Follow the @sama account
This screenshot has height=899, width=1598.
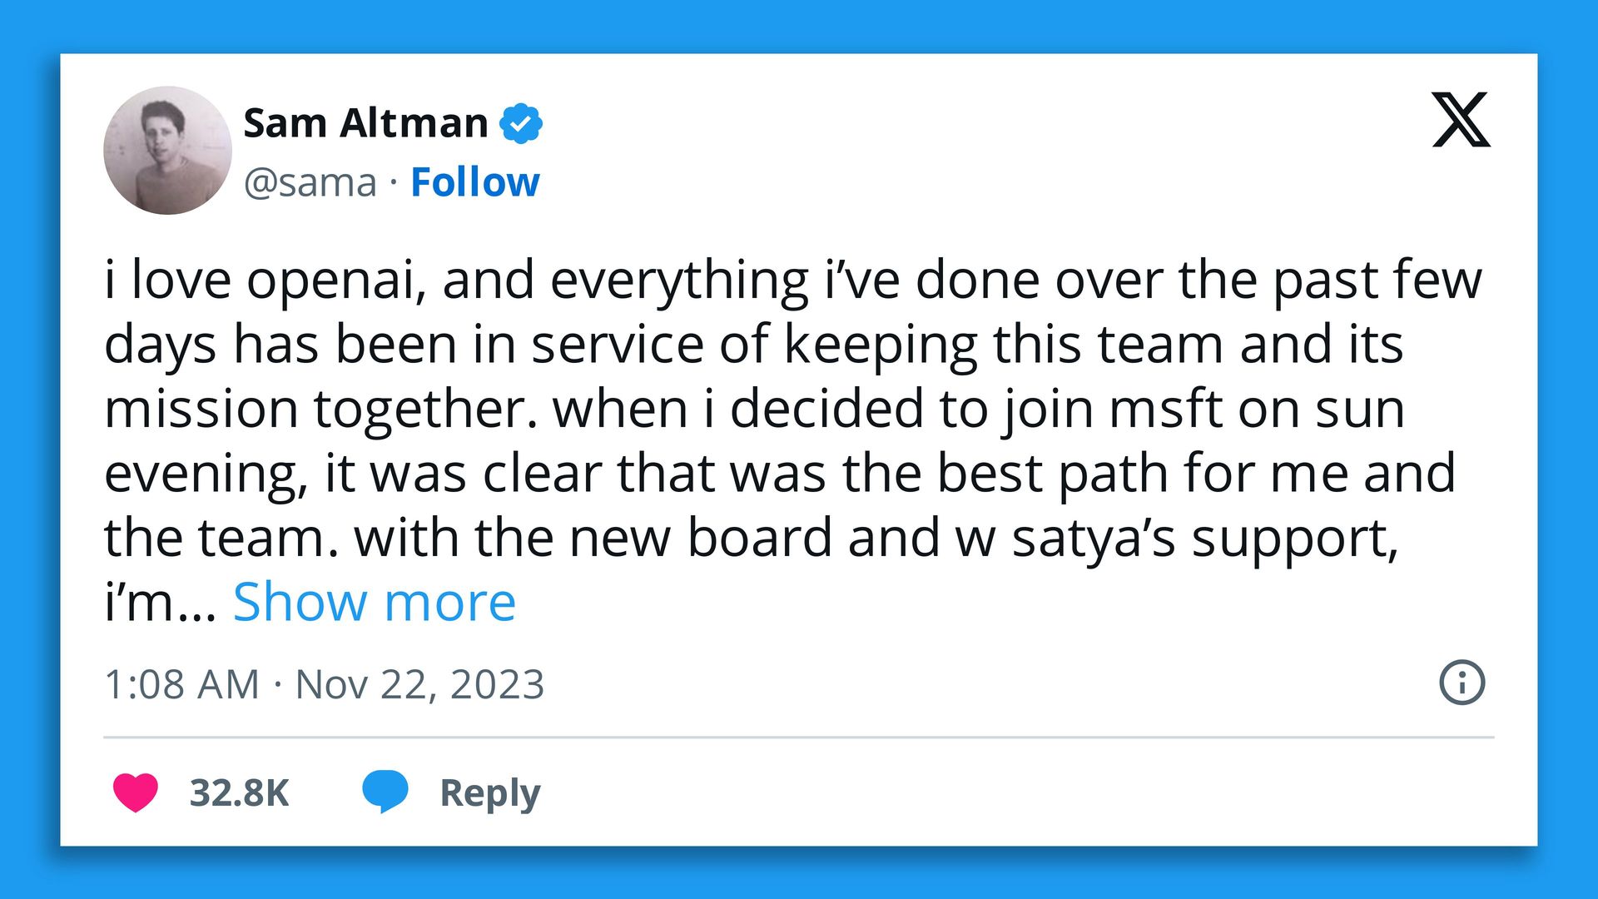[x=474, y=181]
